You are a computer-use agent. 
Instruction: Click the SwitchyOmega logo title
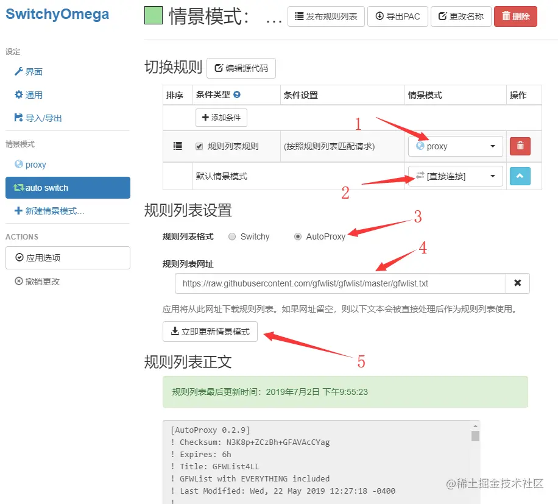pos(57,14)
